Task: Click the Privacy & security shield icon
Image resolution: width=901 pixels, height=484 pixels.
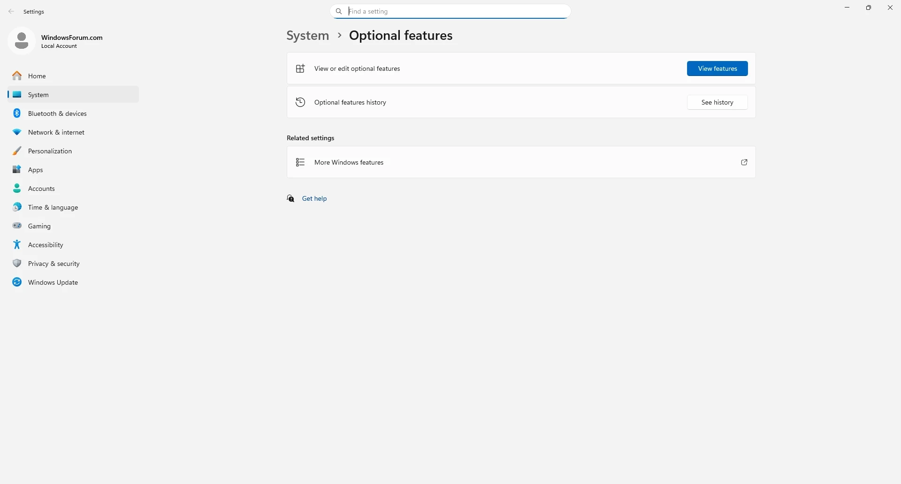Action: pos(17,263)
